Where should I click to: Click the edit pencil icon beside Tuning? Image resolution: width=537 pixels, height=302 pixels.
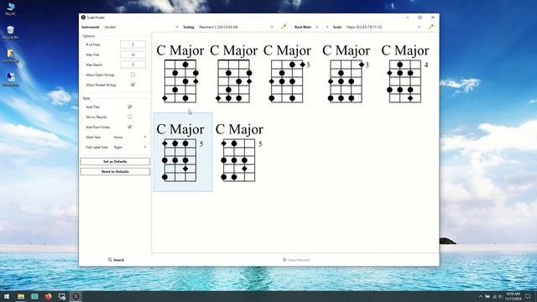tap(284, 27)
